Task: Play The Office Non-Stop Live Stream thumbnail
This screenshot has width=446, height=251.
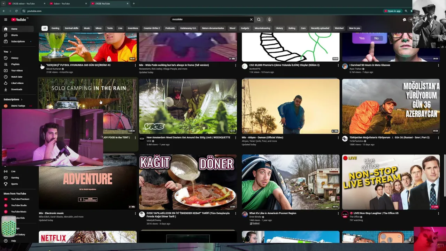Action: click(391, 182)
